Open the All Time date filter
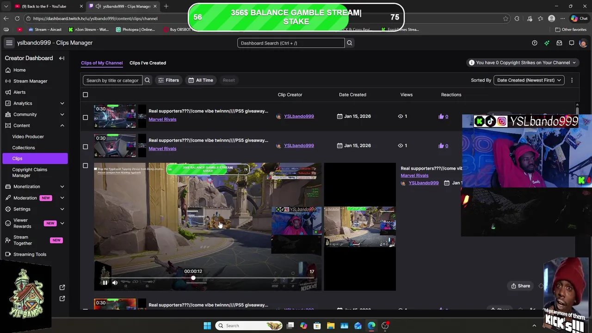 [200, 80]
